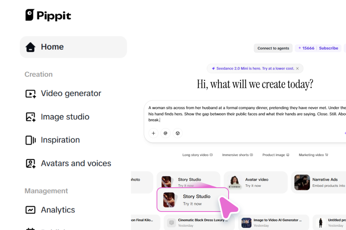Click 'Embed products into' text on Narrative Ads
This screenshot has height=230, width=346.
tap(329, 186)
